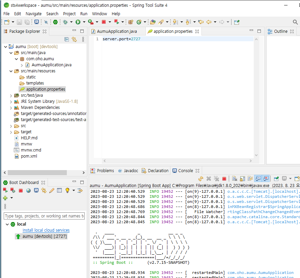
Task: Switch to the Declaration tab
Action: pyautogui.click(x=155, y=171)
